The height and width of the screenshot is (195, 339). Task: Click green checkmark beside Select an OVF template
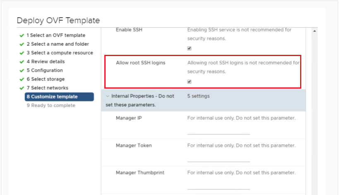pyautogui.click(x=22, y=35)
